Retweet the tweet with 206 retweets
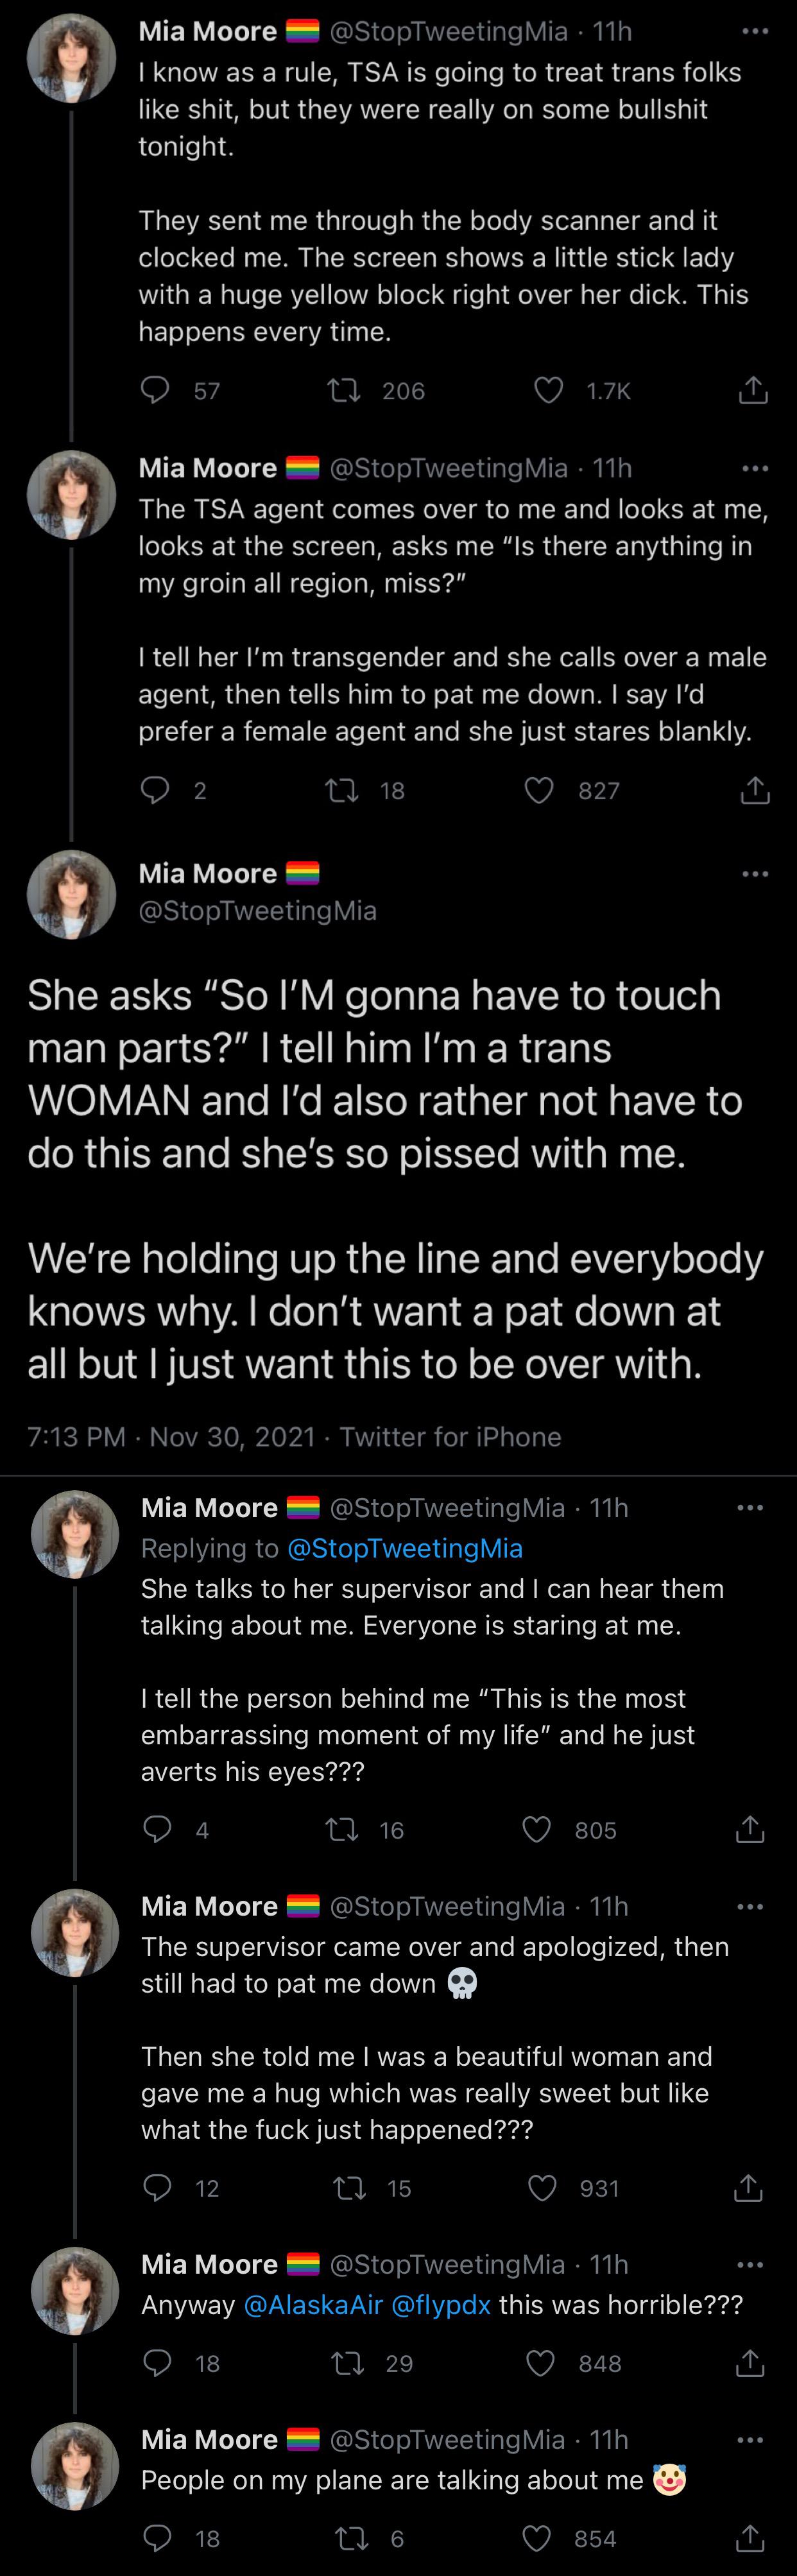 click(x=344, y=390)
